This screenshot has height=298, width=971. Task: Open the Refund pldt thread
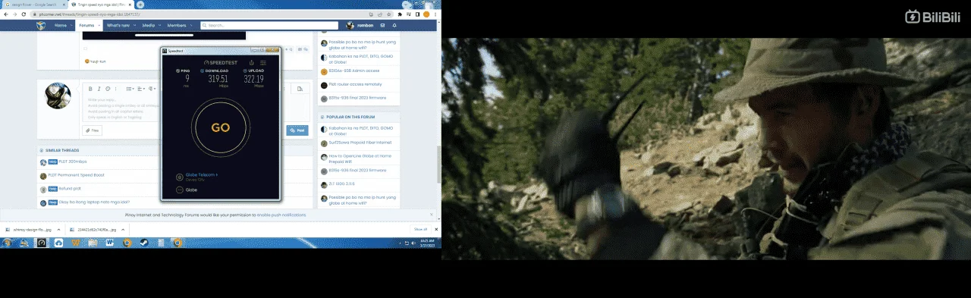click(69, 189)
